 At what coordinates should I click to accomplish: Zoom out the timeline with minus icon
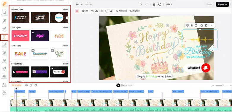(213, 85)
